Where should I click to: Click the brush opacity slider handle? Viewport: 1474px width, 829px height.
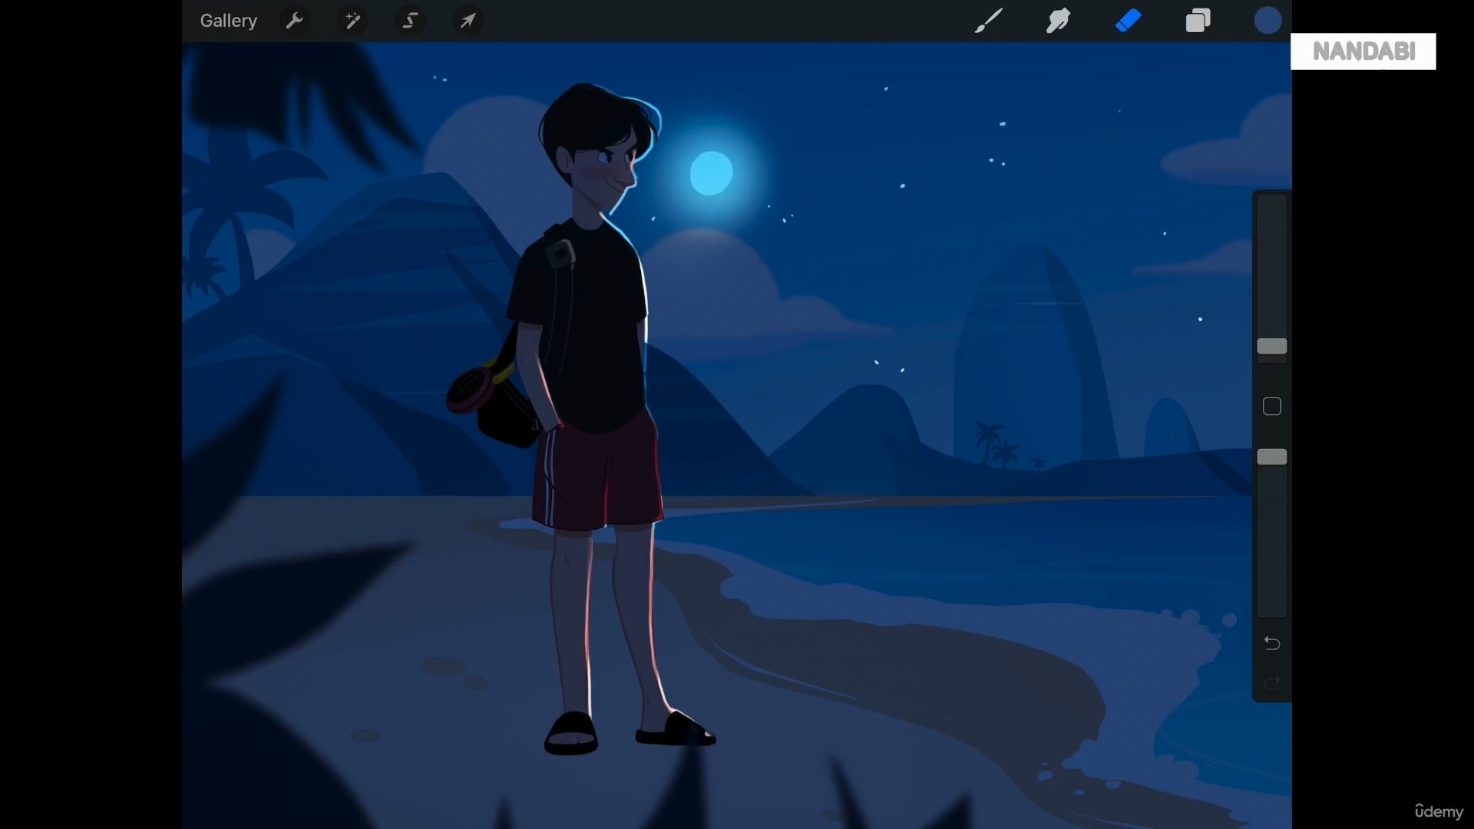pyautogui.click(x=1272, y=457)
